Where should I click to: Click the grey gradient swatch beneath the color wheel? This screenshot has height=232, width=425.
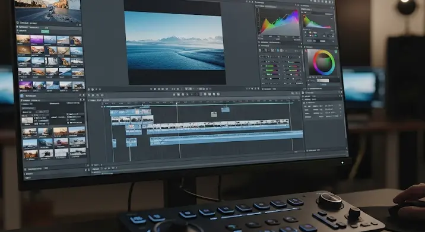323,81
